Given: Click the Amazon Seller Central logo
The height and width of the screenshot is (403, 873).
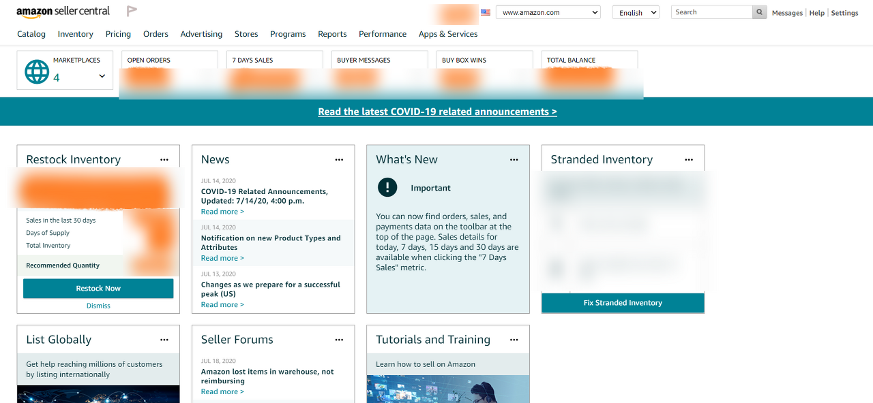Looking at the screenshot, I should tap(65, 12).
